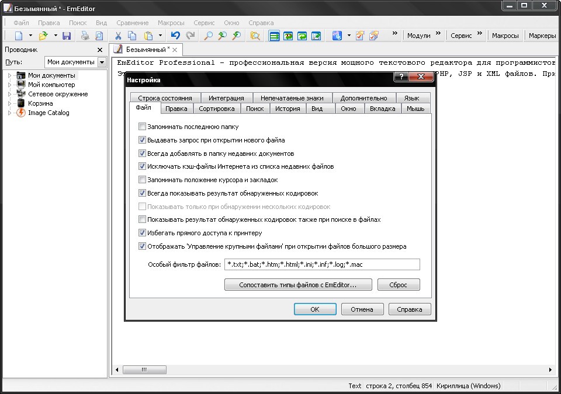The height and width of the screenshot is (394, 561).
Task: Click the Модули toolbar label
Action: 418,36
